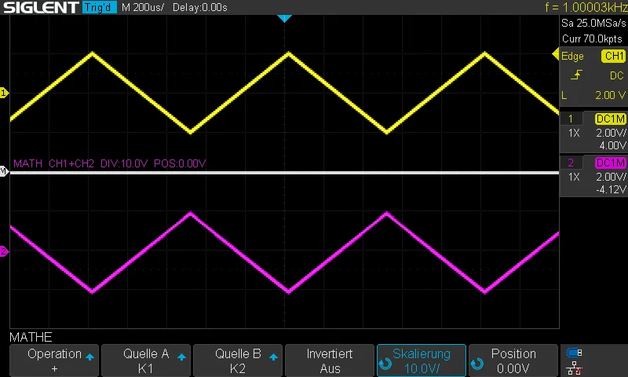Click the blue trigger position marker at top

point(284,18)
